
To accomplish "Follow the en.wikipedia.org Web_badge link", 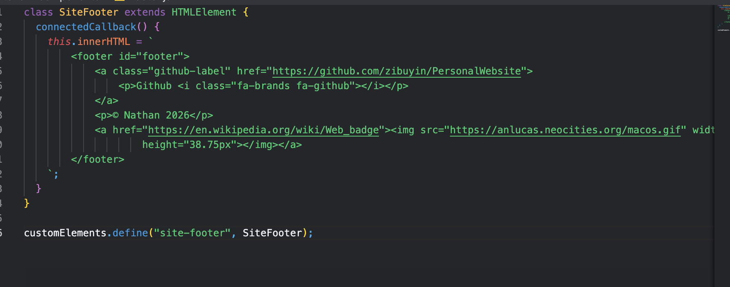I will pos(263,130).
